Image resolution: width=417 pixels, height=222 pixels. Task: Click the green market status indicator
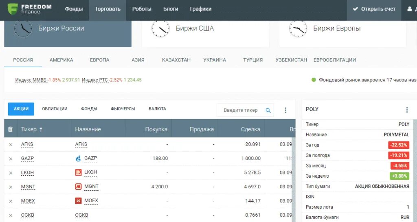click(314, 80)
